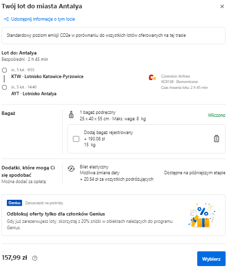Close the Antalya flight details dialog
The height and width of the screenshot is (269, 230).
click(222, 6)
